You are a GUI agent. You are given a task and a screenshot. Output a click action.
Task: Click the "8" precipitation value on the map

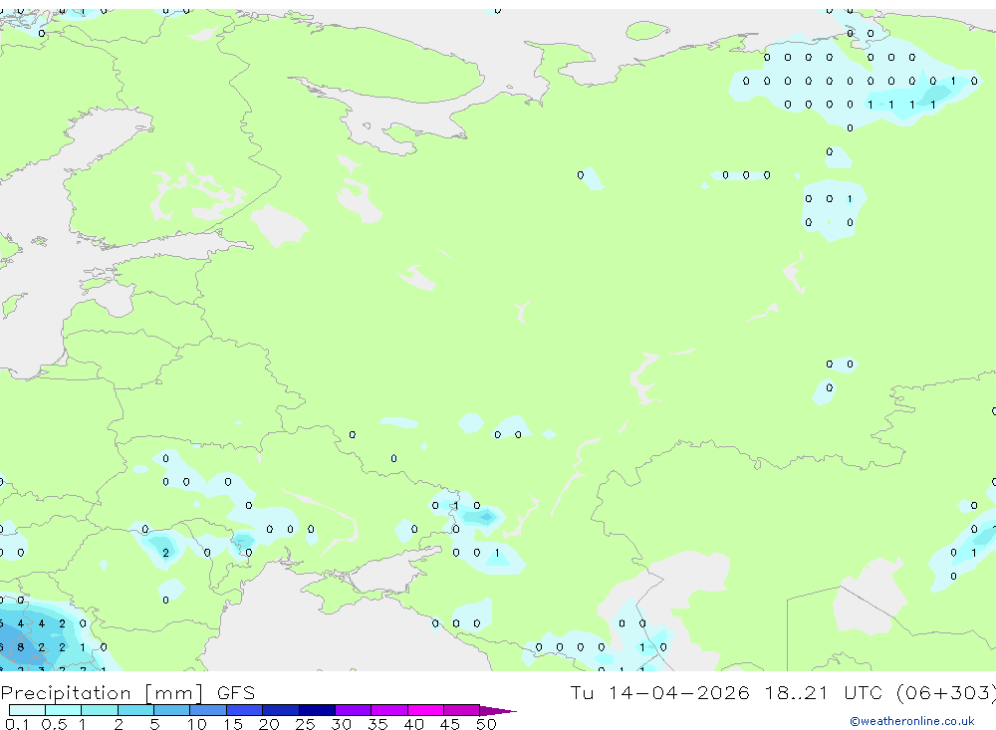tap(20, 647)
